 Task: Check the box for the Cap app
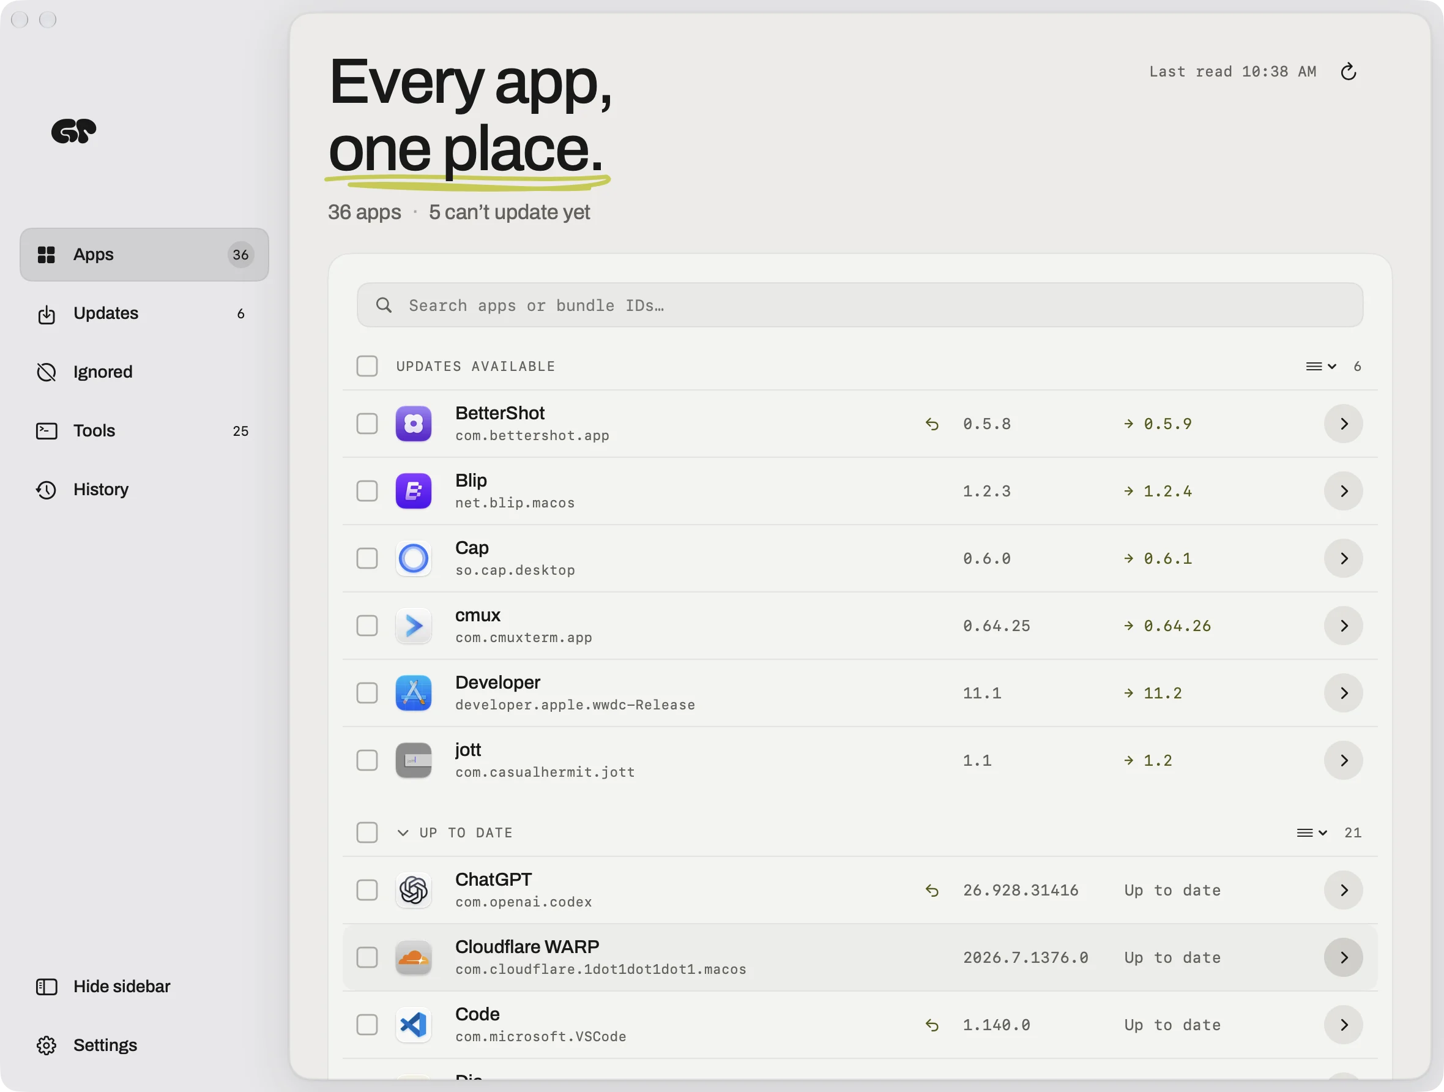(x=367, y=558)
